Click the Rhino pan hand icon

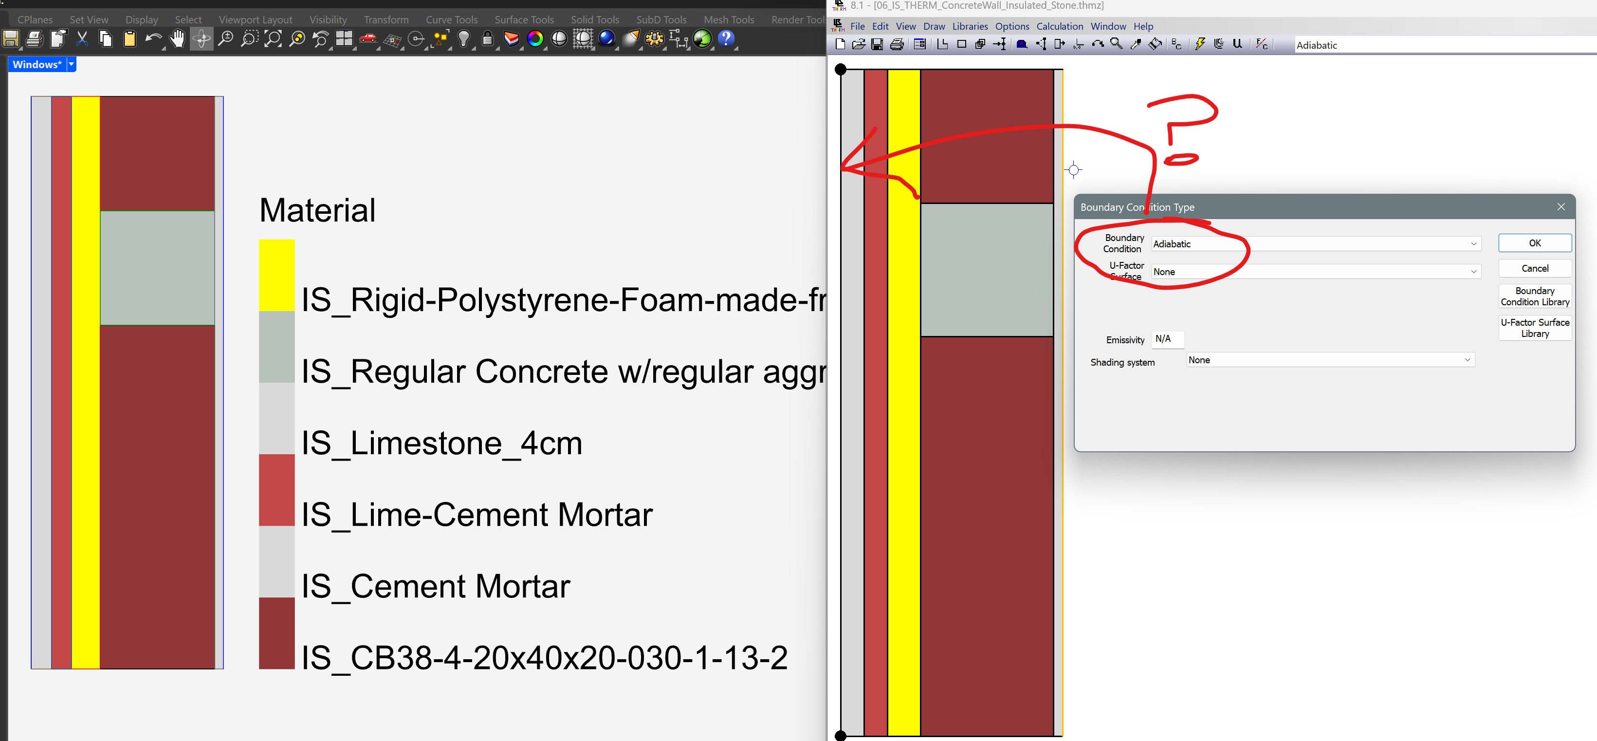pos(177,39)
